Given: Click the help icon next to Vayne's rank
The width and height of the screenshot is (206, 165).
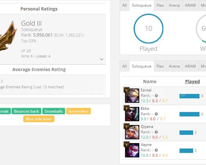Looking at the screenshot, I should pyautogui.click(x=156, y=150).
